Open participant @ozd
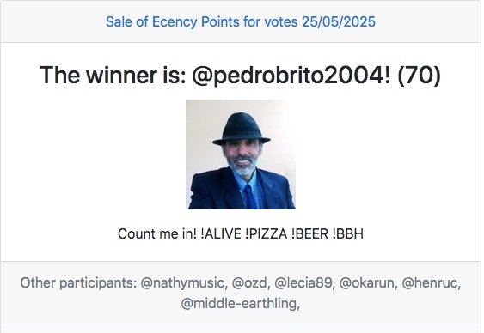The image size is (484, 333). coord(251,283)
